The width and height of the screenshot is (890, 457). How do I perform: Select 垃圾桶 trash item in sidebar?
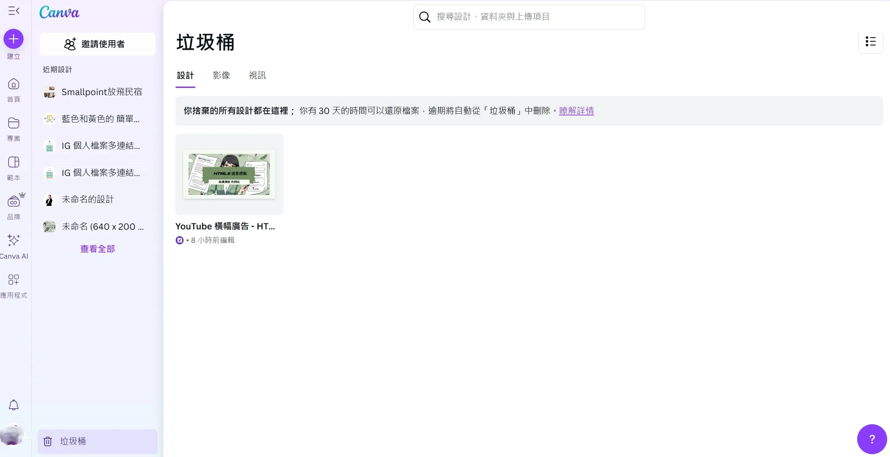click(x=97, y=441)
